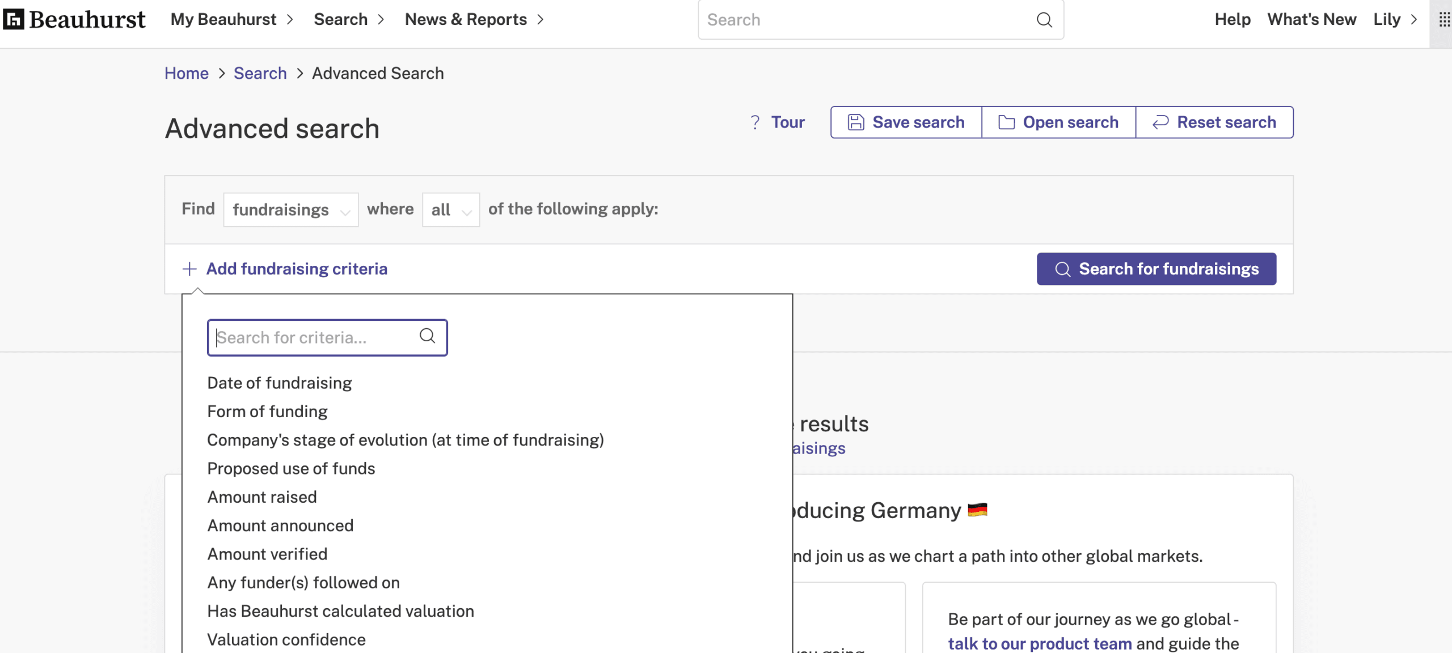Image resolution: width=1452 pixels, height=653 pixels.
Task: Select Date of fundraising criterion
Action: 280,383
